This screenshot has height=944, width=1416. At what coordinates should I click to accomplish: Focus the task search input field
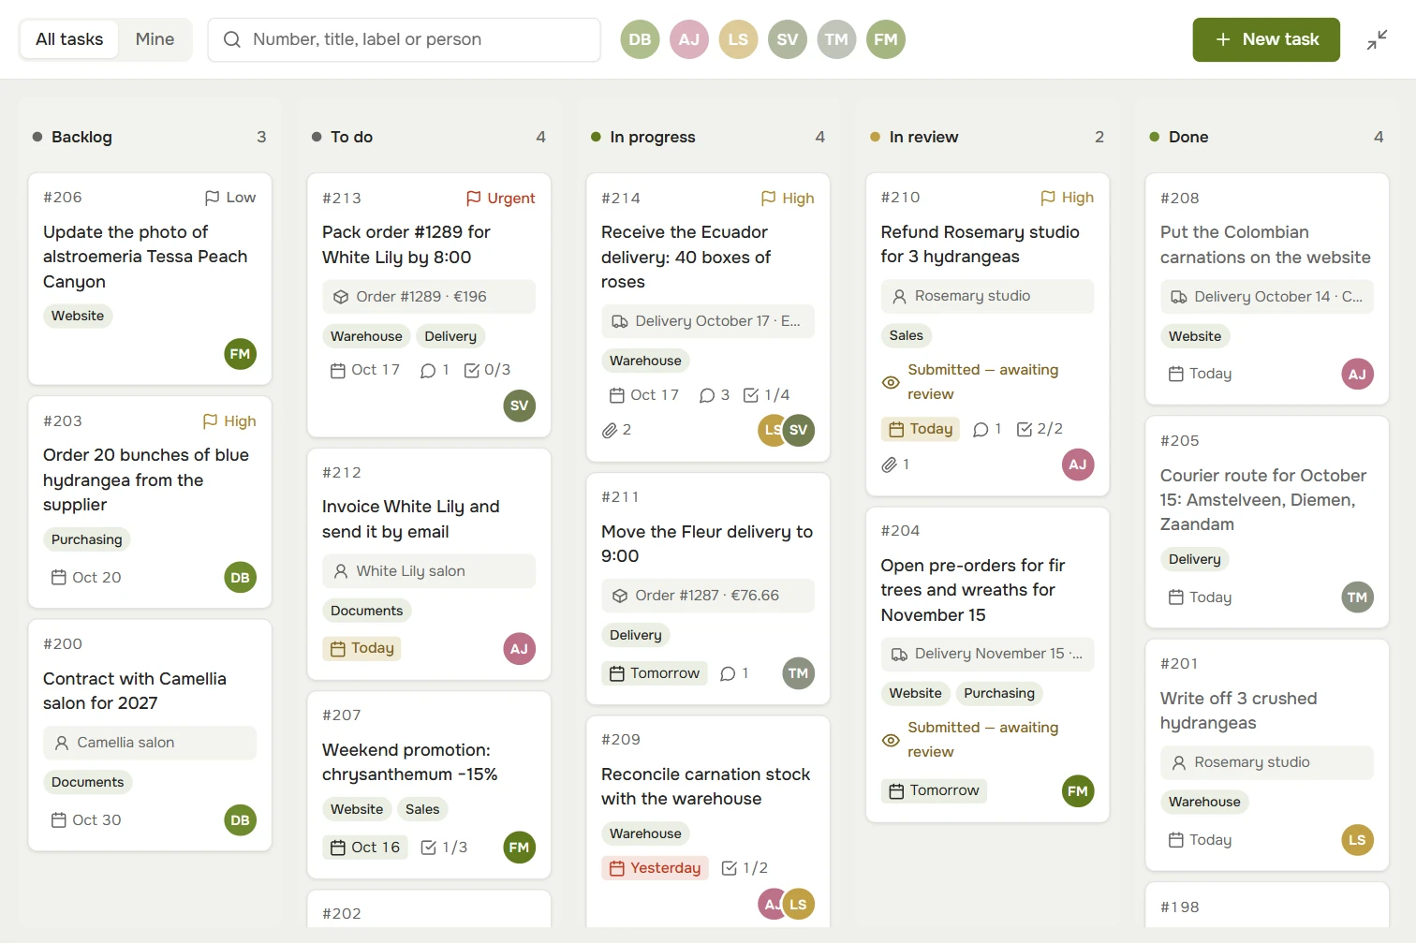404,39
